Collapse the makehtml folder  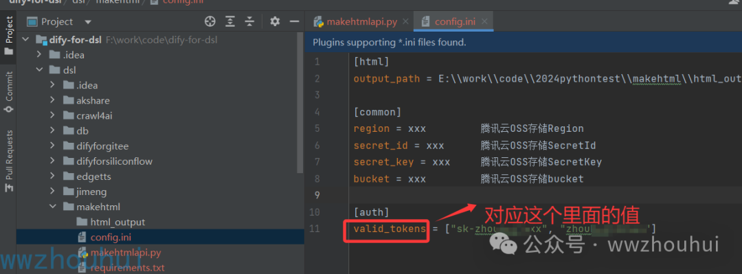[53, 207]
